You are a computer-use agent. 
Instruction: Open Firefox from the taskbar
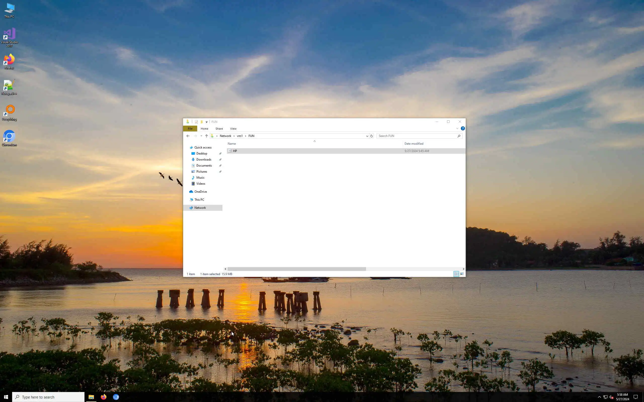pyautogui.click(x=104, y=397)
